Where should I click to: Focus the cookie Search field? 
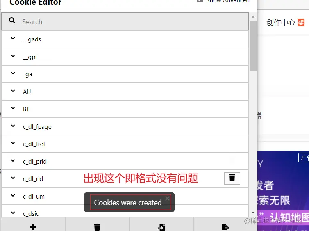click(x=125, y=21)
